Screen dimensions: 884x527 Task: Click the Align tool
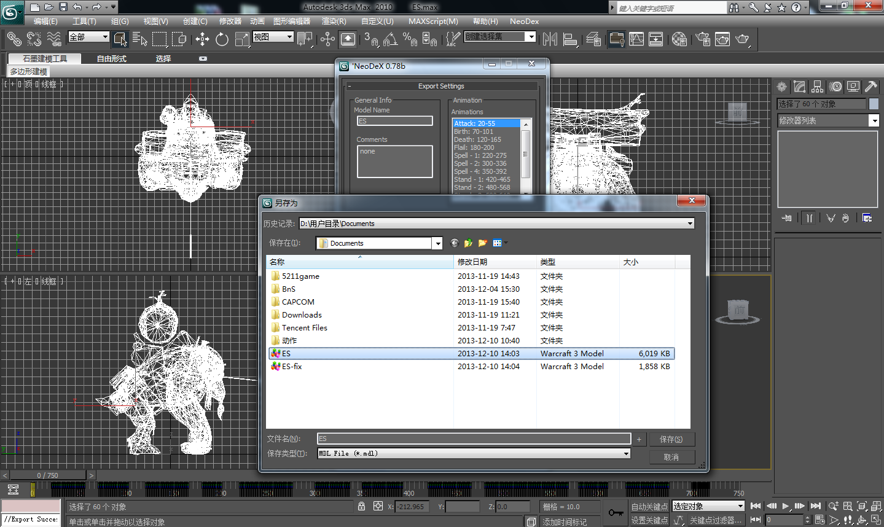point(571,39)
